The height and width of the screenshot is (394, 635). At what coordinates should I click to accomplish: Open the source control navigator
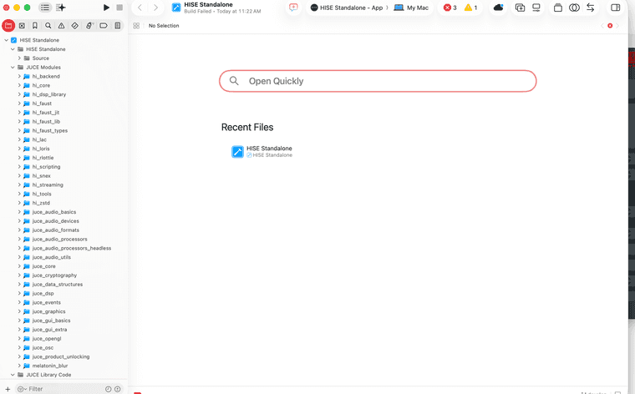(22, 26)
